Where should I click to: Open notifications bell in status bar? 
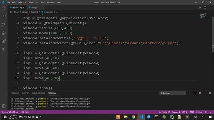(x=210, y=112)
